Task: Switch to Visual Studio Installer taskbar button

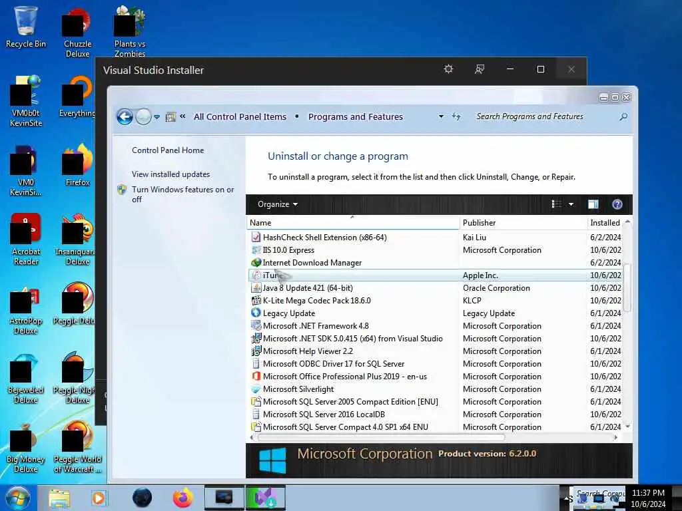Action: click(265, 498)
